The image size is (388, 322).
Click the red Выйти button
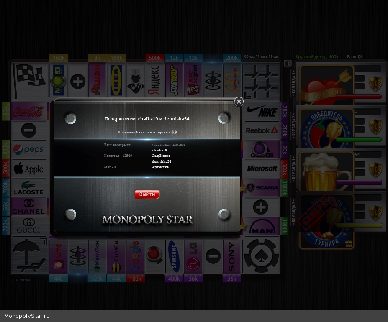147,194
